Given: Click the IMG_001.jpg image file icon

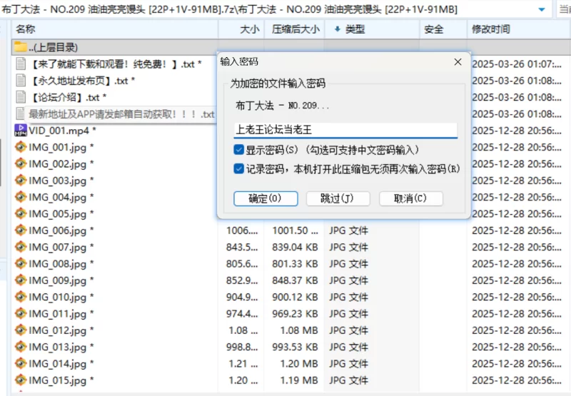Looking at the screenshot, I should (x=21, y=147).
